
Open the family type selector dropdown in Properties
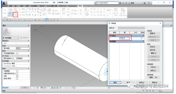click(11, 38)
